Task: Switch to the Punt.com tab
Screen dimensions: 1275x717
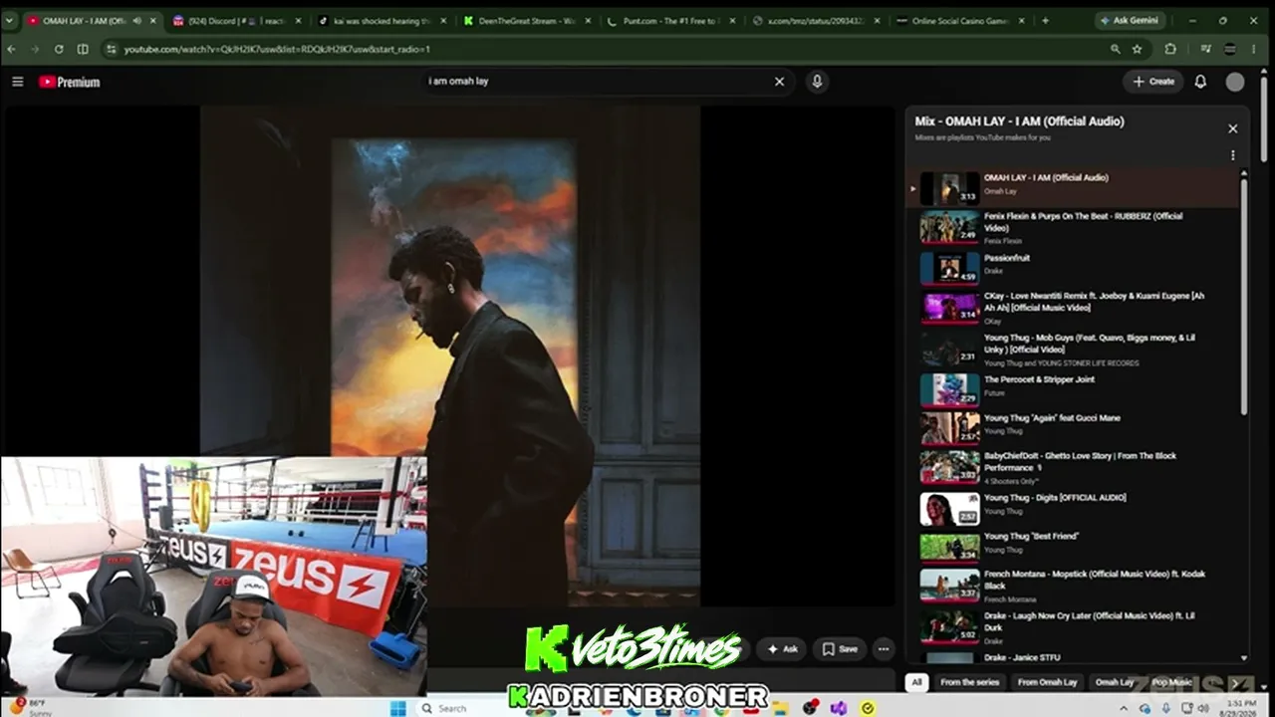Action: [x=672, y=21]
